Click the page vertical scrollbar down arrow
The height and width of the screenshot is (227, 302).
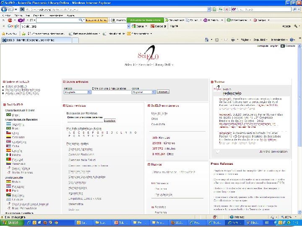[x=299, y=212]
